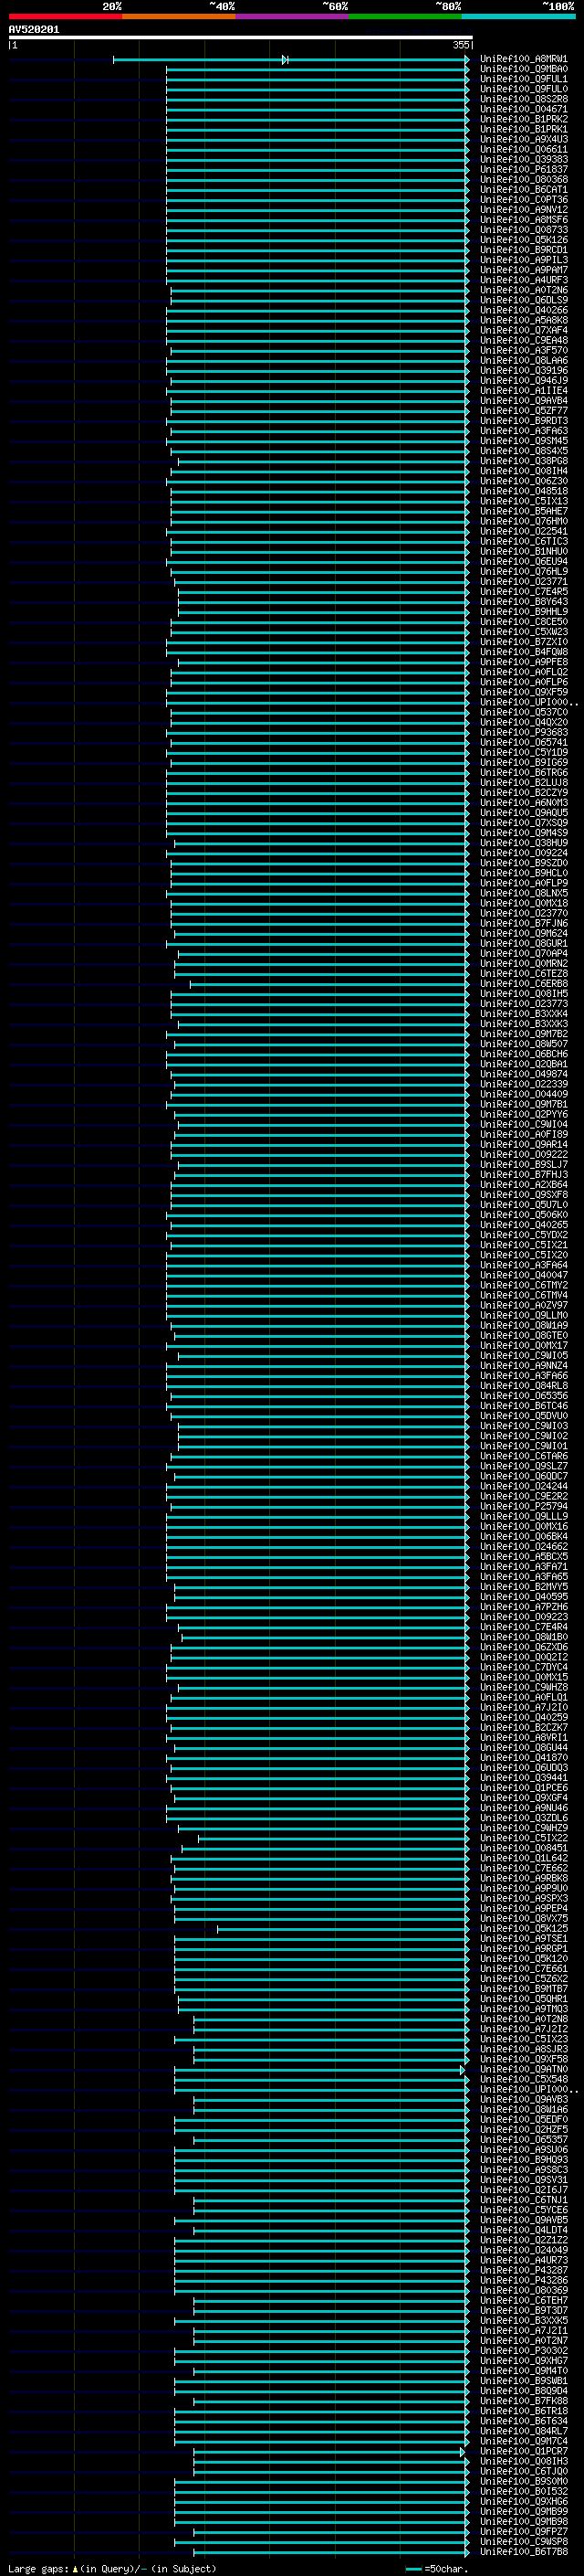Screen dimensions: 584x2576
Task: Click the red 20% identity color segment
Action: click(x=65, y=16)
